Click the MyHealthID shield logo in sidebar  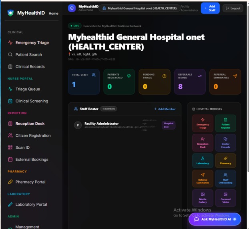pyautogui.click(x=10, y=13)
